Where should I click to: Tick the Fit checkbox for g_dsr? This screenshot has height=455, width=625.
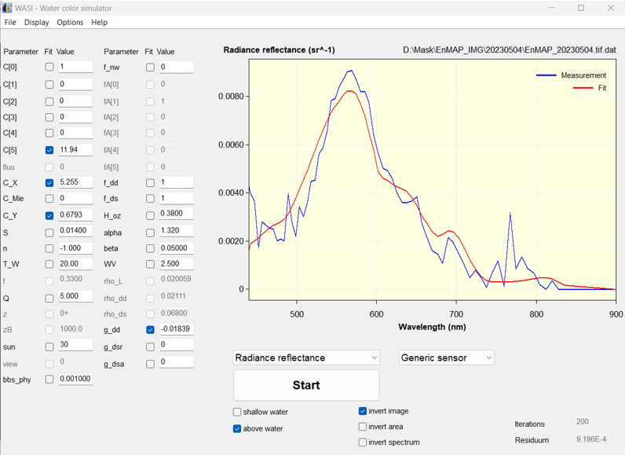coord(150,347)
